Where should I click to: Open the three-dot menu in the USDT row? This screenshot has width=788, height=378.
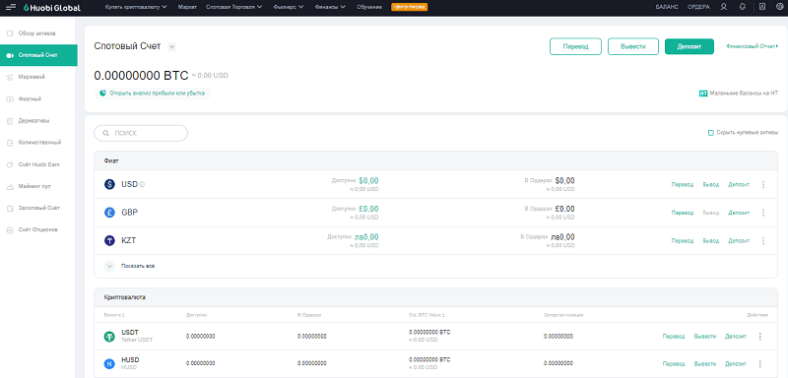[759, 337]
